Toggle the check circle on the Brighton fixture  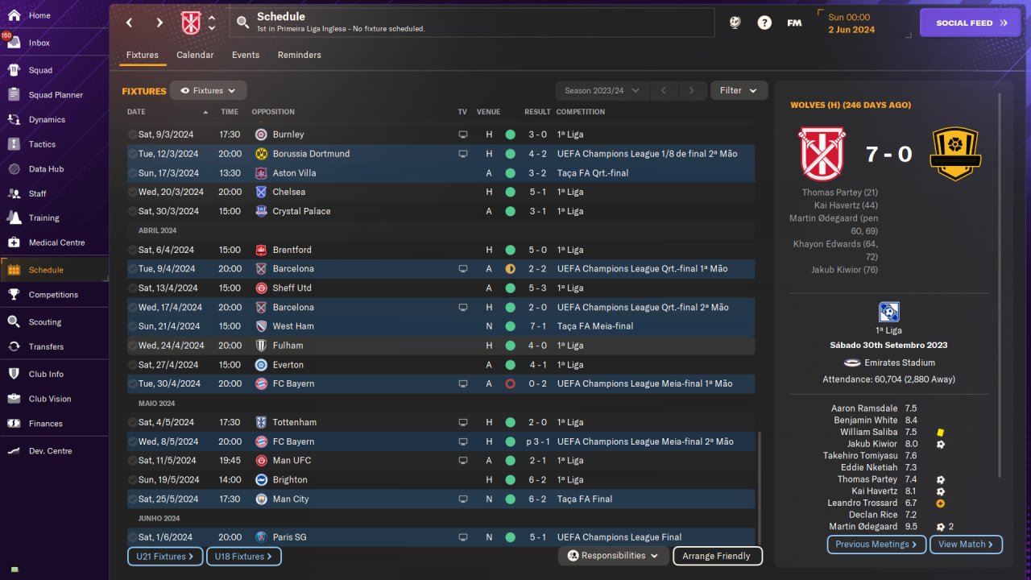tap(132, 480)
